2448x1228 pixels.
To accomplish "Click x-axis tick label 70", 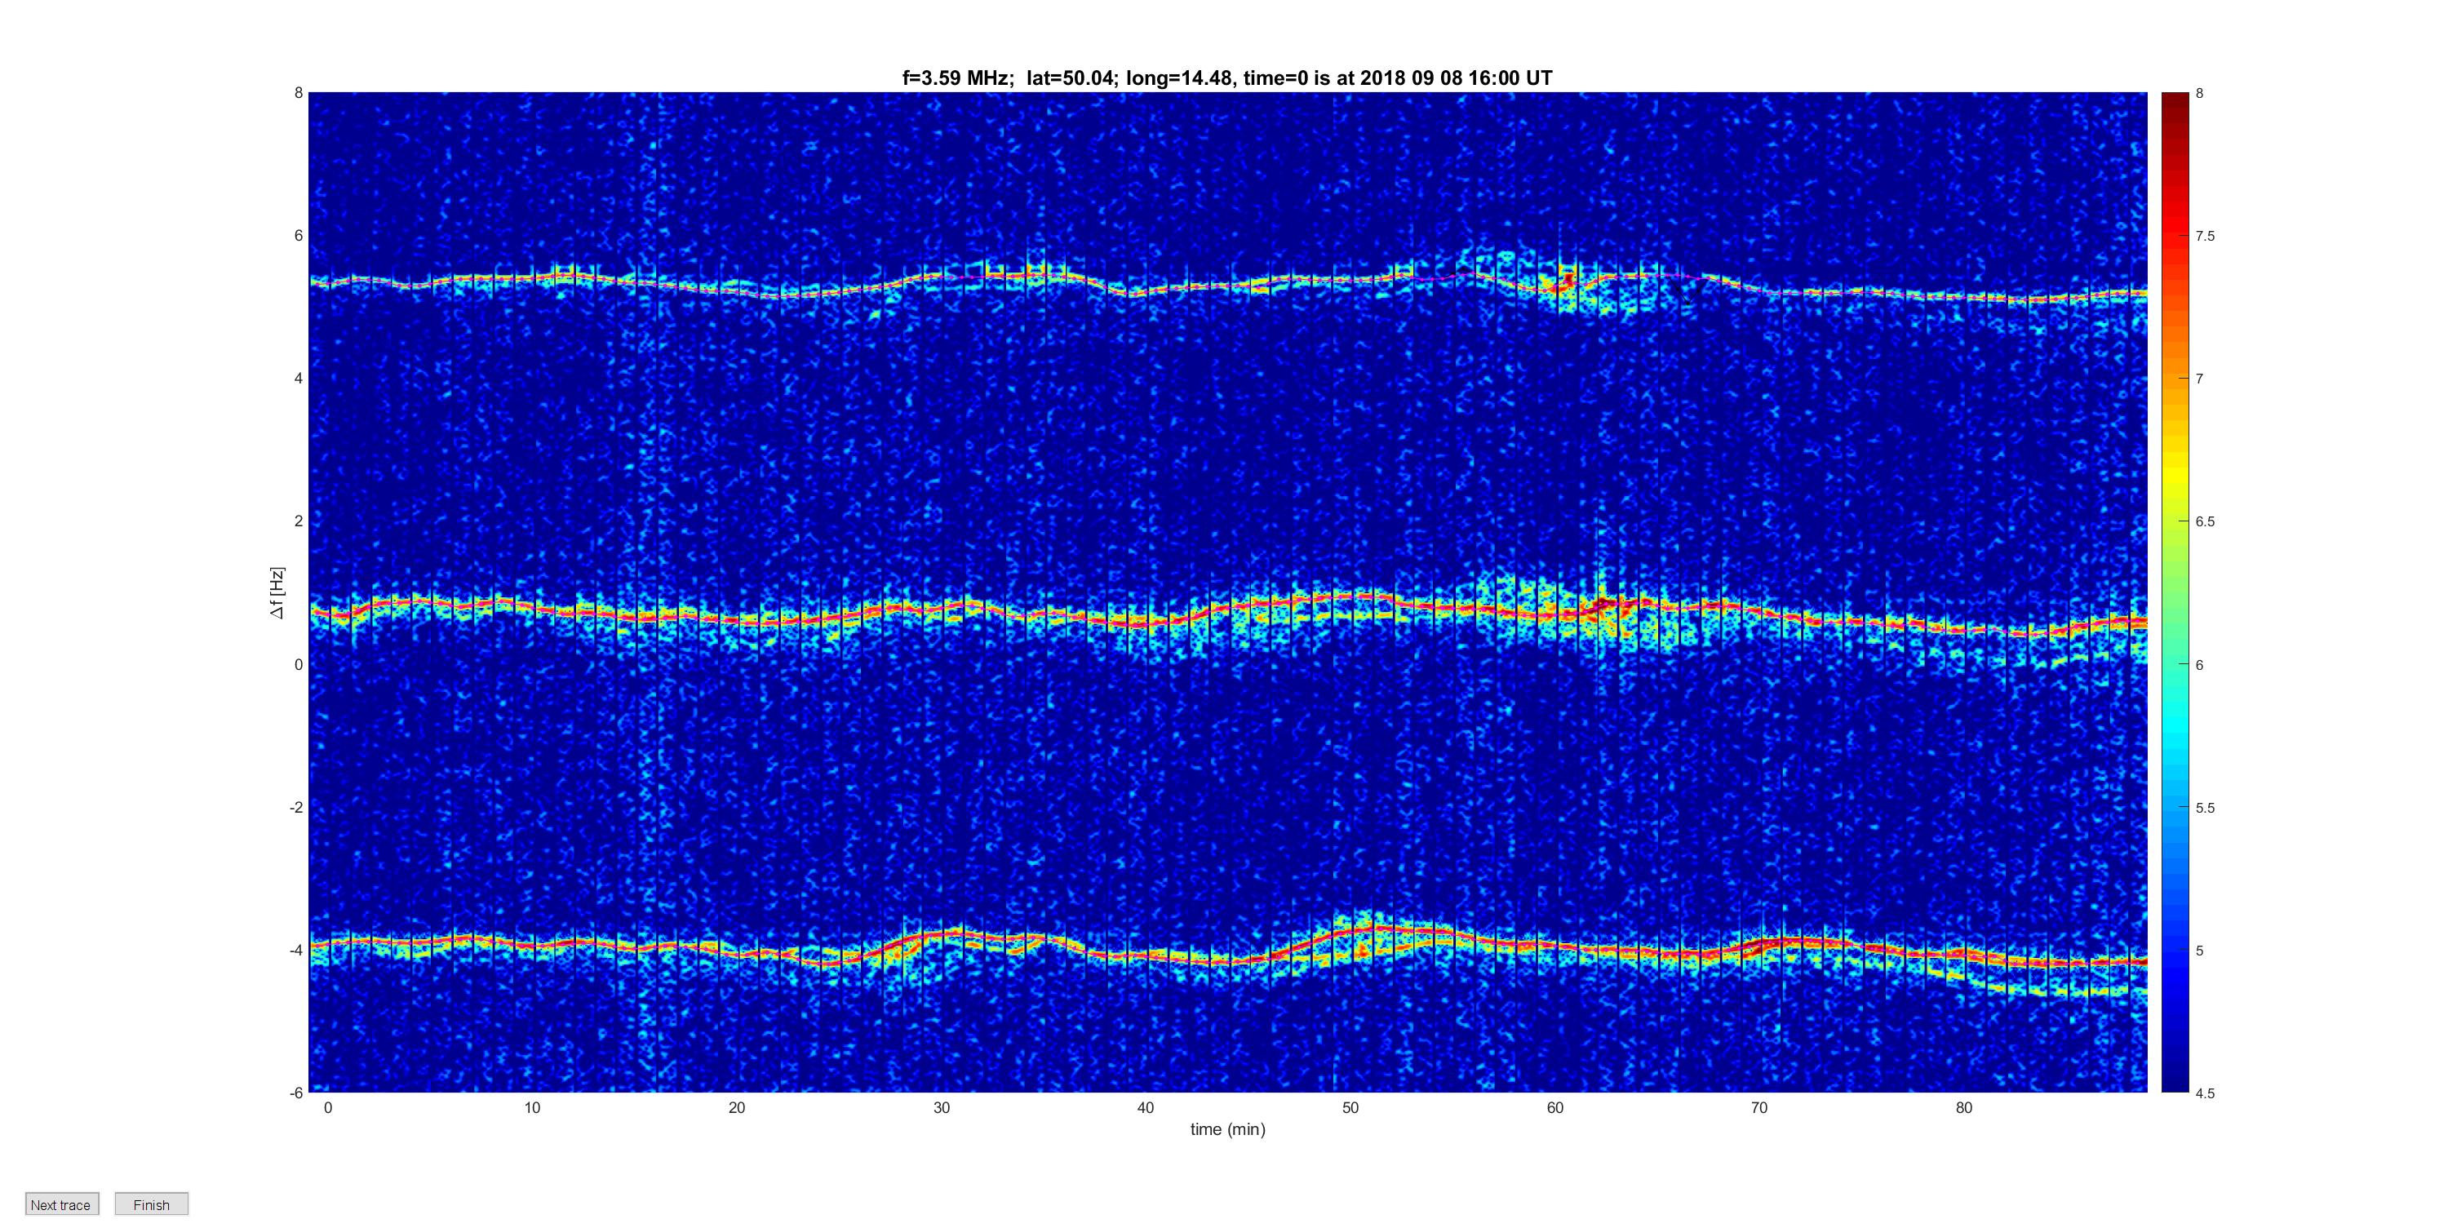I will coord(1759,1107).
